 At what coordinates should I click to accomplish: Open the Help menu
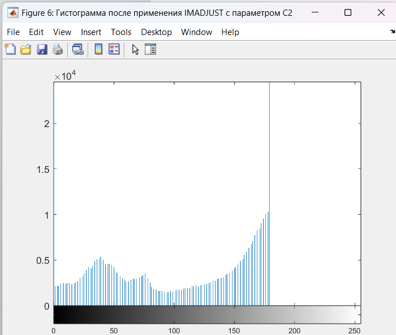point(230,32)
